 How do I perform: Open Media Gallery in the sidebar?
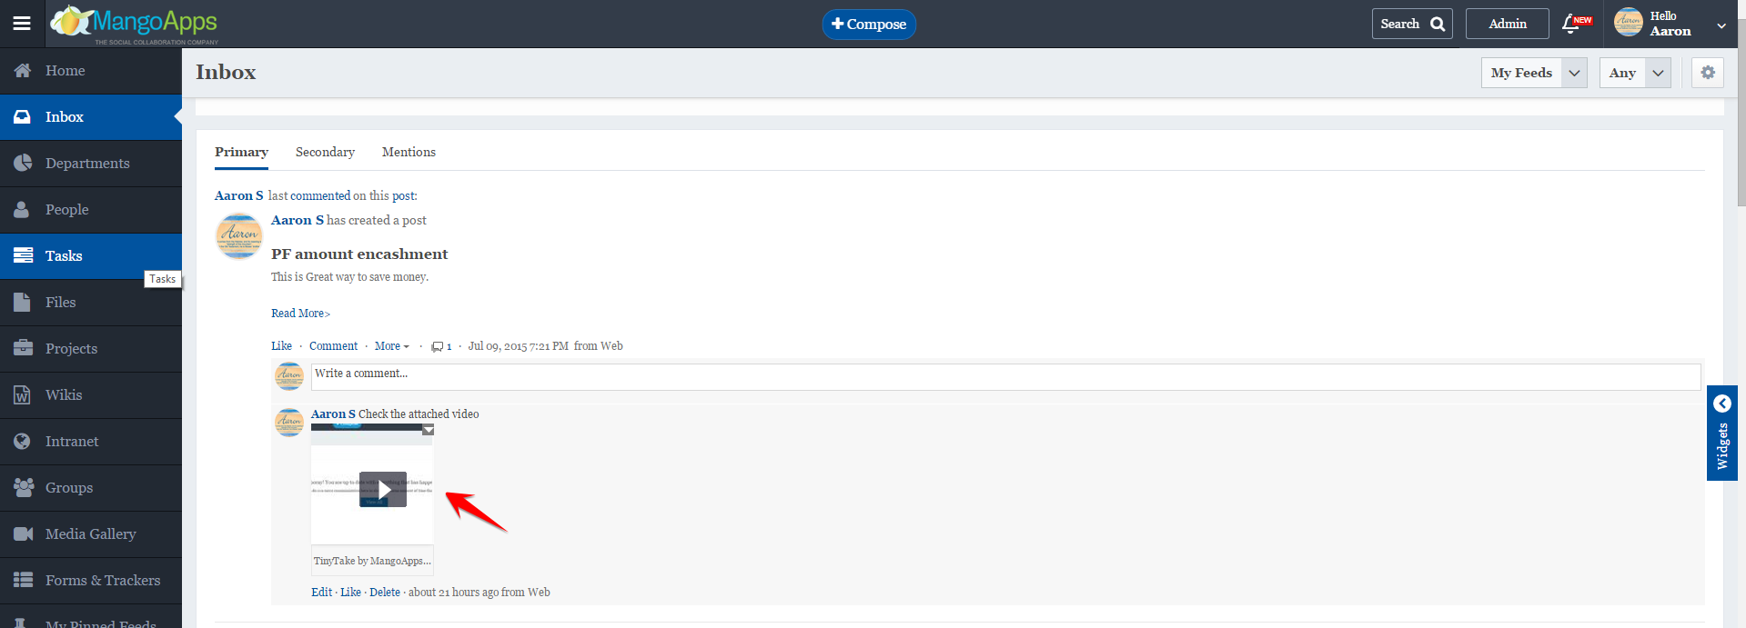tap(91, 534)
